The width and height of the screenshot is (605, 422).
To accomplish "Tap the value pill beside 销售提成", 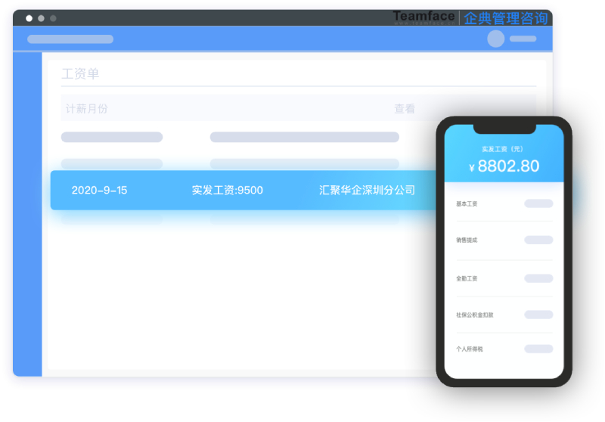I will [538, 240].
